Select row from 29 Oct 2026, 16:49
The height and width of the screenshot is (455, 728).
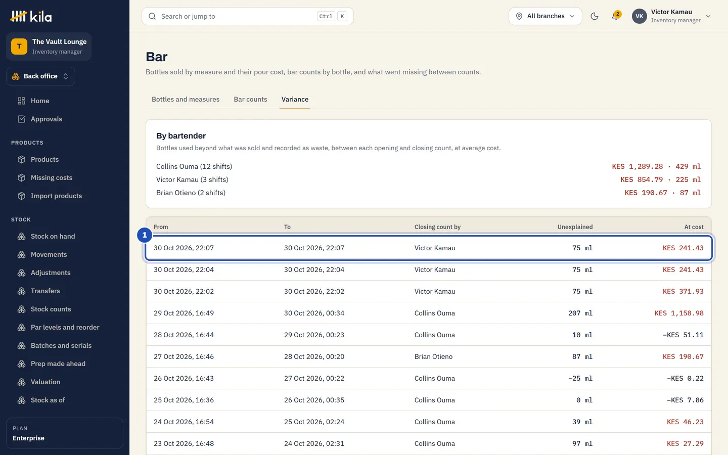click(x=429, y=313)
